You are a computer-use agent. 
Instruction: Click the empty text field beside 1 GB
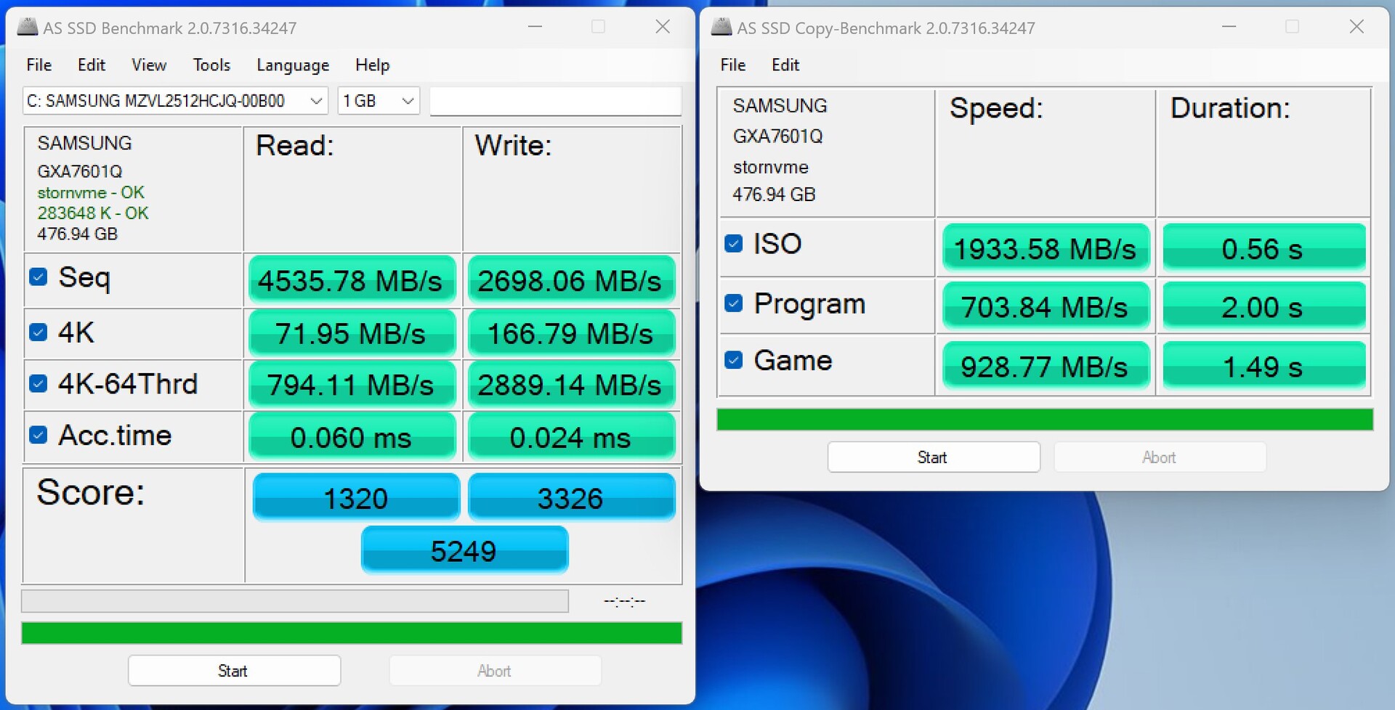click(556, 101)
